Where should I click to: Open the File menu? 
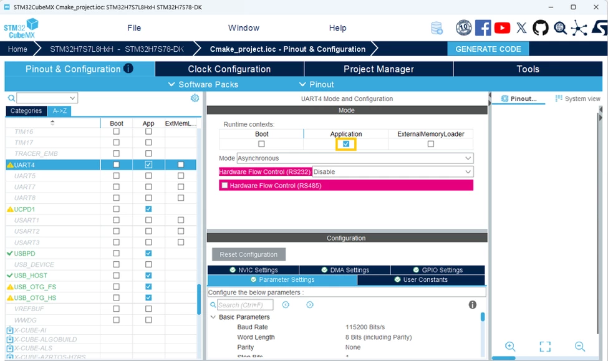tap(134, 28)
